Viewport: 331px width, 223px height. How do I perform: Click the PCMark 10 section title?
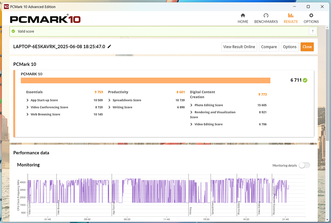pyautogui.click(x=25, y=64)
